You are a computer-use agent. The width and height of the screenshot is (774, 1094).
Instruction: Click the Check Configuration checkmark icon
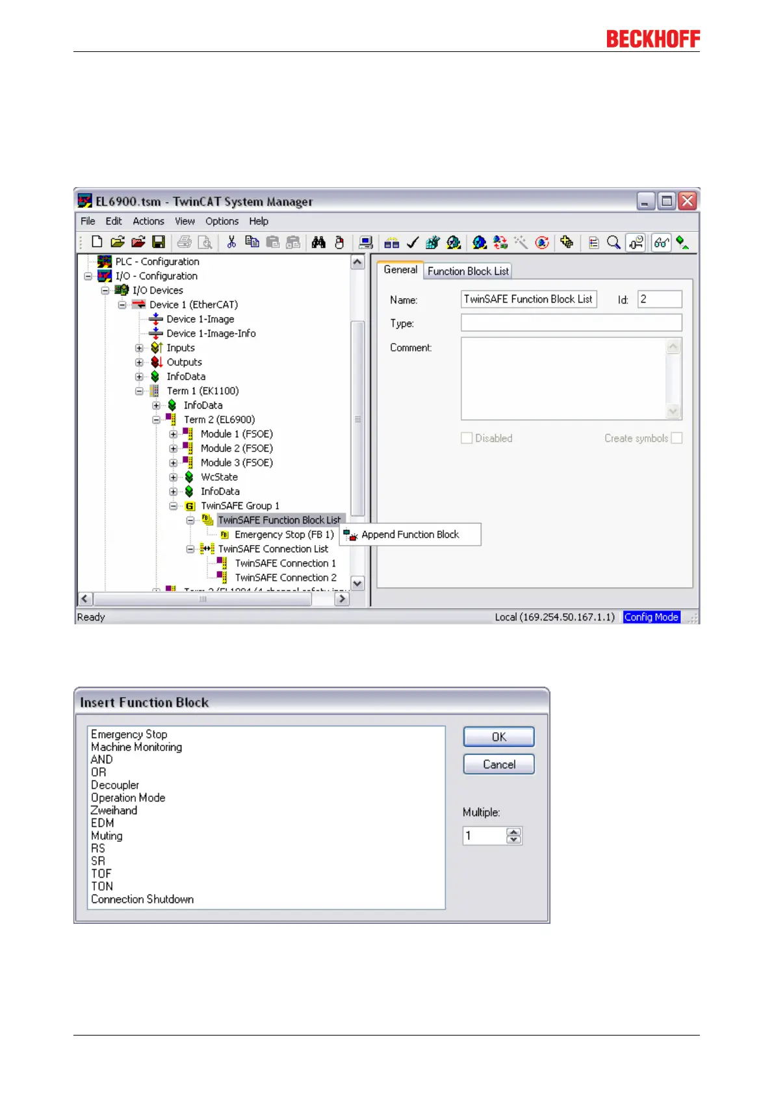tap(412, 242)
